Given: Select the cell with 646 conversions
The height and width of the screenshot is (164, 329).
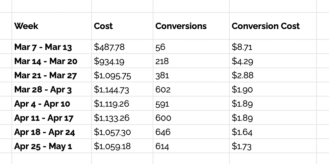Looking at the screenshot, I should coord(191,132).
